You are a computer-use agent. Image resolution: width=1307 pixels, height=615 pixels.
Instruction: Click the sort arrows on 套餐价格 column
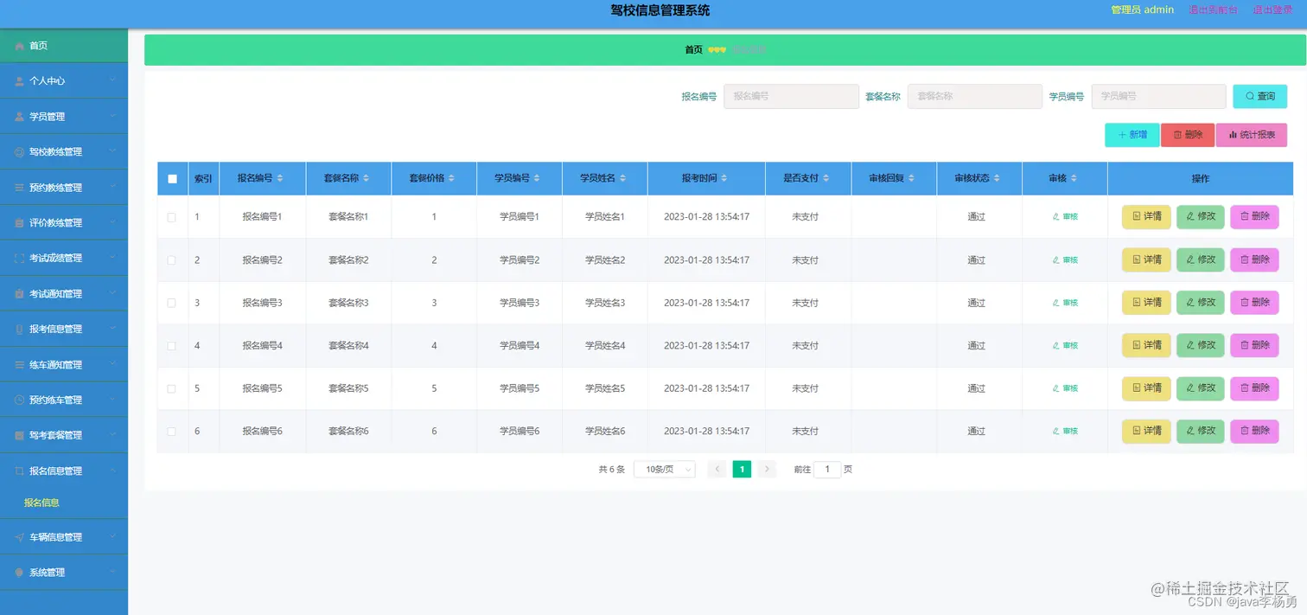point(451,178)
